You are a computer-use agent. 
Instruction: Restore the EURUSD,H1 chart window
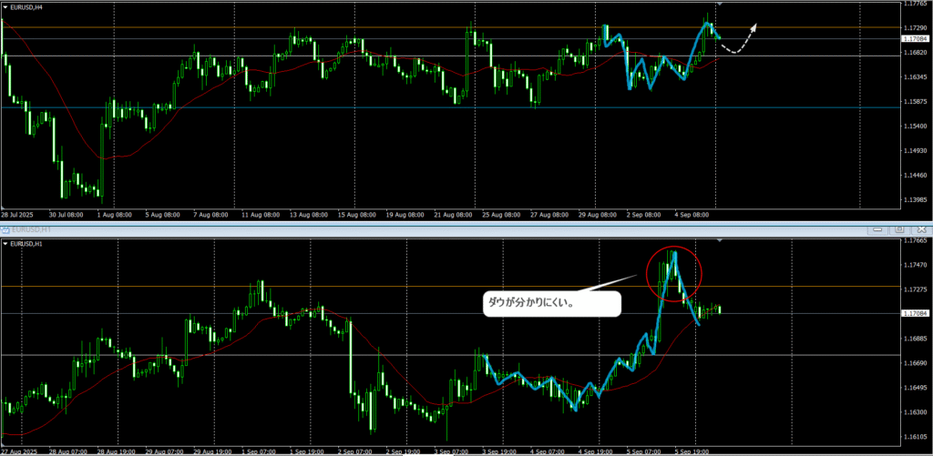[899, 228]
